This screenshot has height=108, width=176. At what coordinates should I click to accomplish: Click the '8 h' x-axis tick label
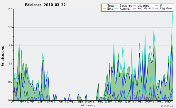67,102
